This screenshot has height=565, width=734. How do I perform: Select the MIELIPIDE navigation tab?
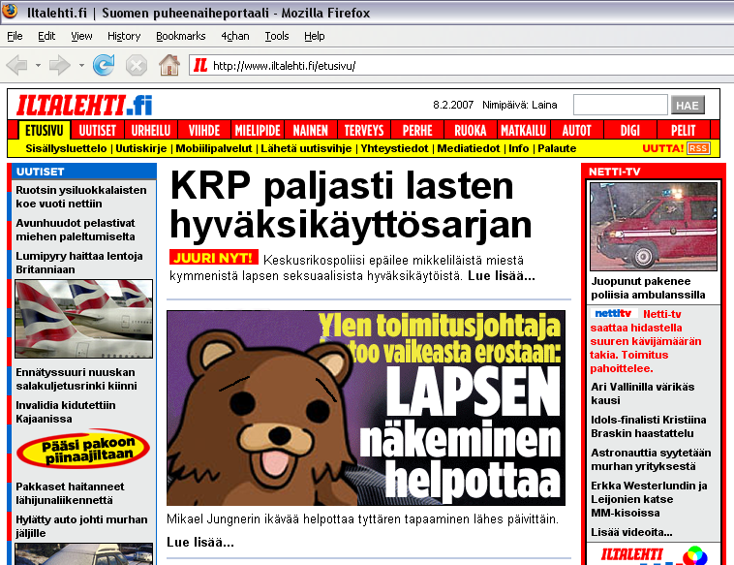[258, 130]
